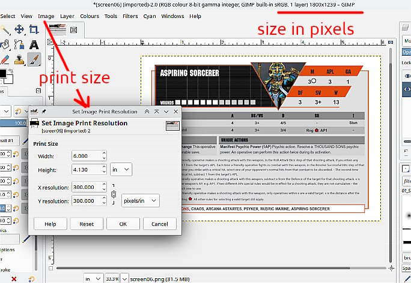Click the canvas vertical scrollbar
Screen dimensions: 411x283
391,156
